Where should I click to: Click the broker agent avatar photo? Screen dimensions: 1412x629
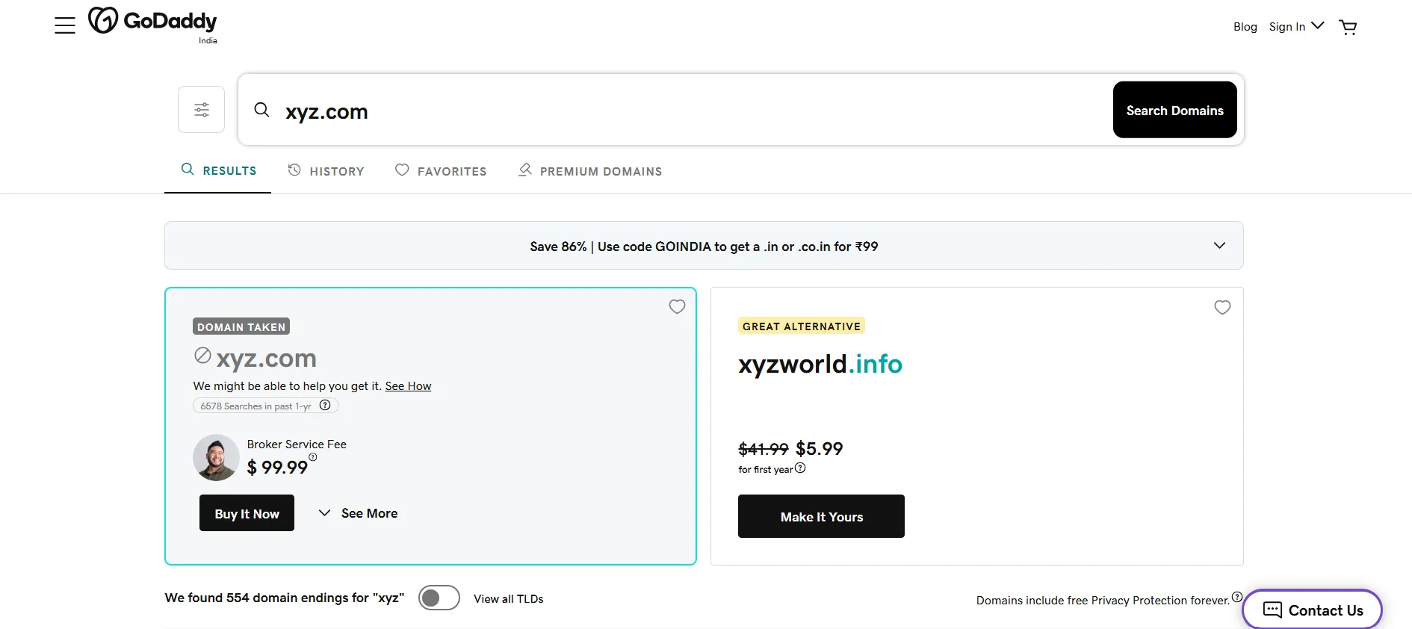point(216,457)
